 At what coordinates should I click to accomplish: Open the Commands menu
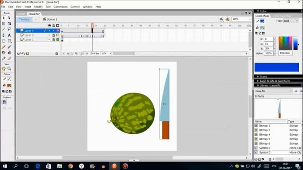click(x=61, y=7)
